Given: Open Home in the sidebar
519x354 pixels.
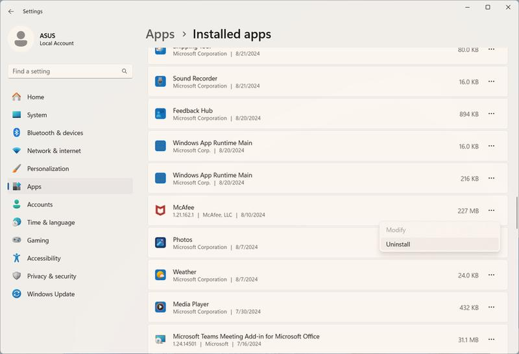Looking at the screenshot, I should click(x=70, y=97).
